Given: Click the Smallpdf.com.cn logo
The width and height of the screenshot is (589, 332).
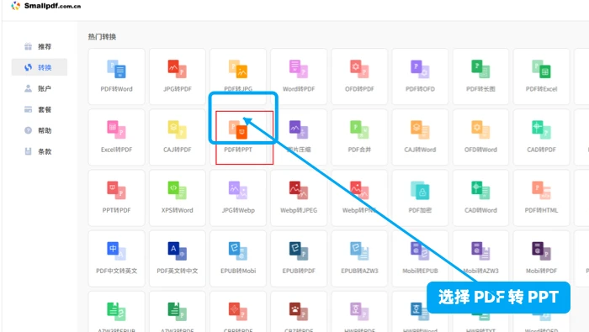Looking at the screenshot, I should [45, 6].
